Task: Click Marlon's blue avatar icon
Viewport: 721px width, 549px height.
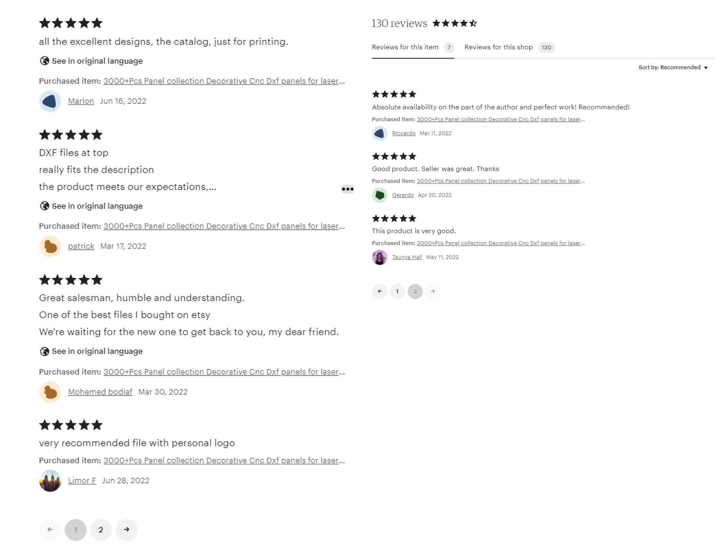Action: pos(50,101)
